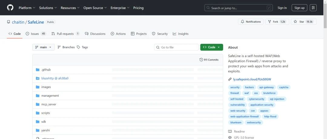View Branches list

(66, 47)
